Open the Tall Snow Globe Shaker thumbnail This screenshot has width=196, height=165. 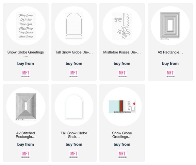pos(74,107)
